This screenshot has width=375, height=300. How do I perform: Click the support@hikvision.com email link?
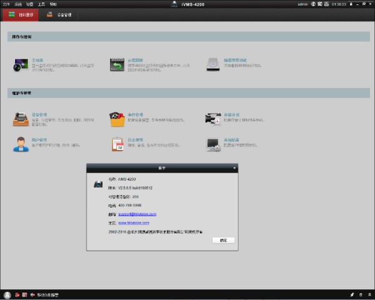[x=137, y=214]
